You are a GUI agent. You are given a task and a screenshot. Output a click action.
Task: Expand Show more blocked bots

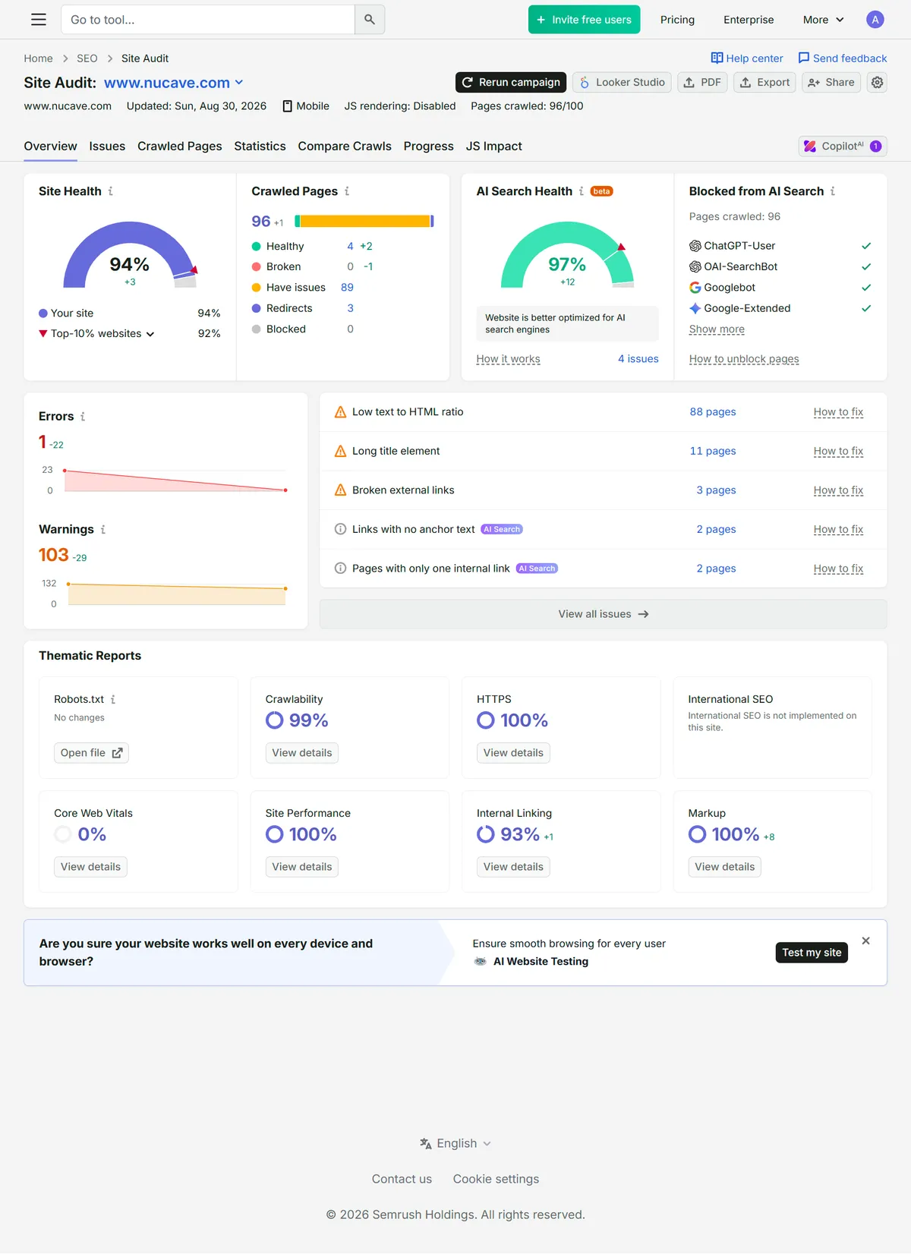(717, 329)
